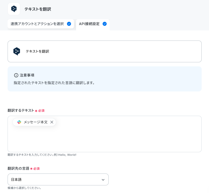Click the テキストを翻訳 action card
209x193 pixels.
coord(105,51)
